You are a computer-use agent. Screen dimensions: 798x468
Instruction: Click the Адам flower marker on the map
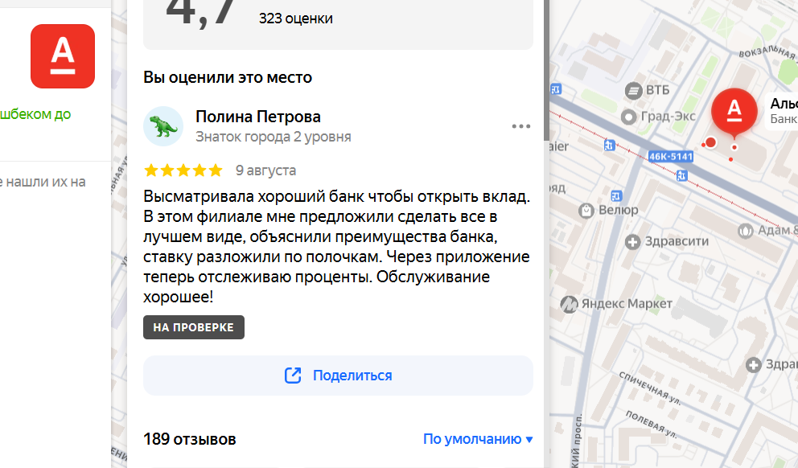point(746,231)
